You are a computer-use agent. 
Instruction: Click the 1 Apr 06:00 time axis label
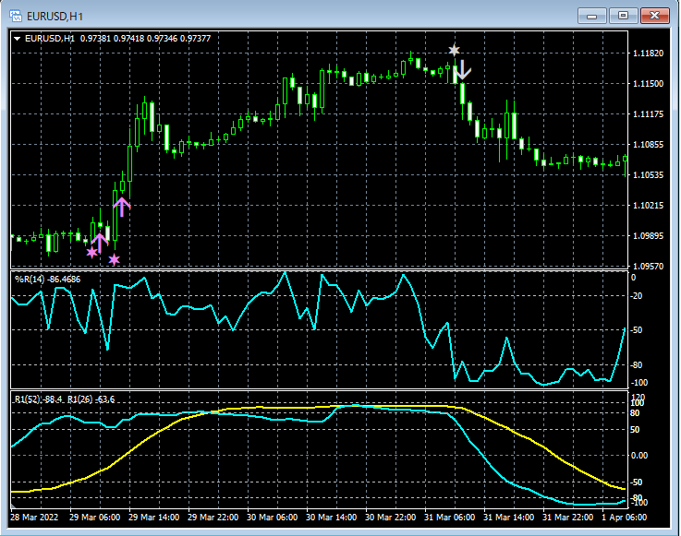[x=623, y=518]
